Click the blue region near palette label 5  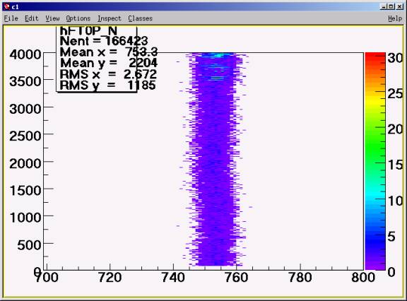(375, 237)
